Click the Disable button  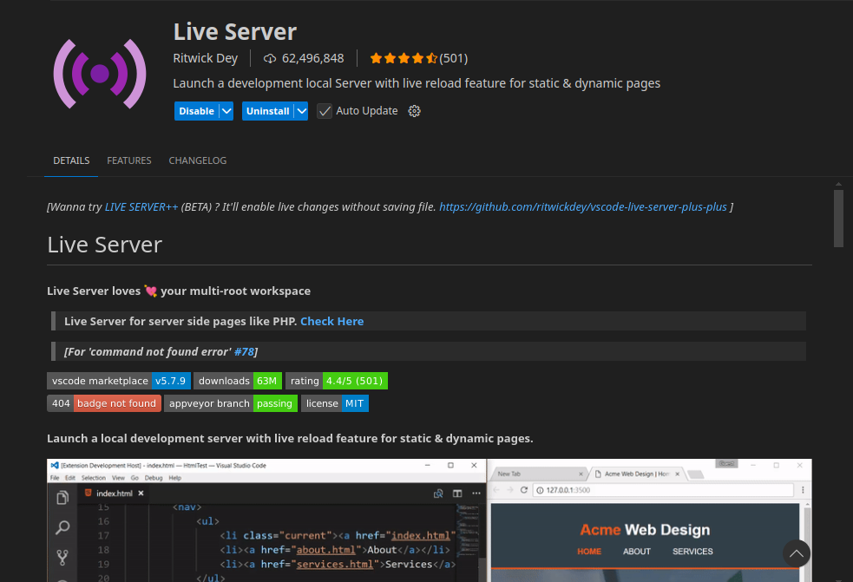point(196,111)
